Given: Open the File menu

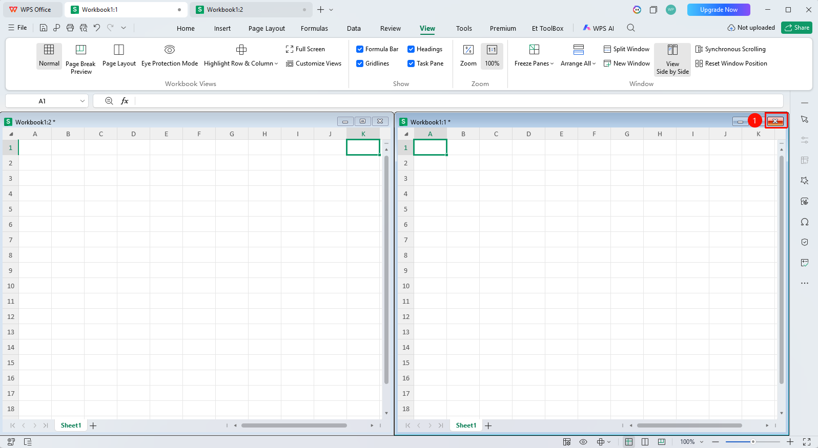Looking at the screenshot, I should pyautogui.click(x=18, y=28).
